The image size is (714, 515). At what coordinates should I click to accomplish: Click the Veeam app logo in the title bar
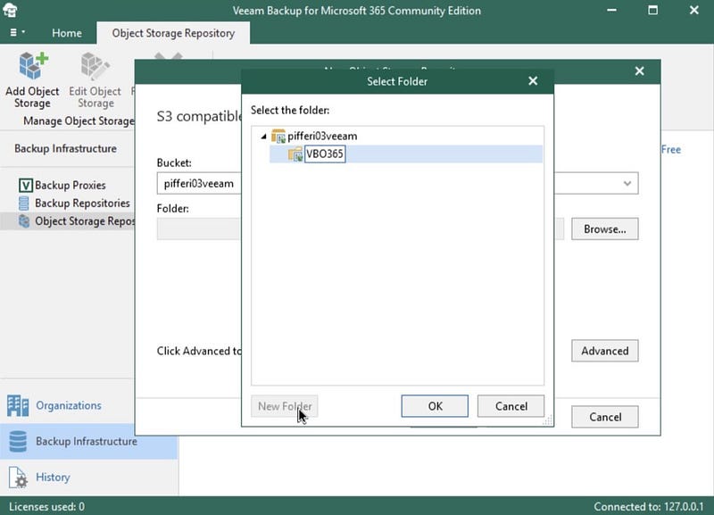pyautogui.click(x=10, y=10)
